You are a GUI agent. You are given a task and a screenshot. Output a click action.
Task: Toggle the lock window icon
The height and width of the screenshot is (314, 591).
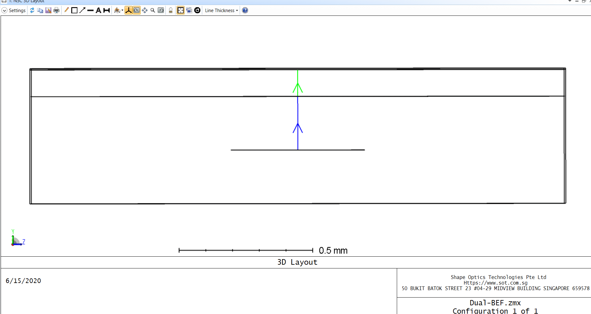171,11
